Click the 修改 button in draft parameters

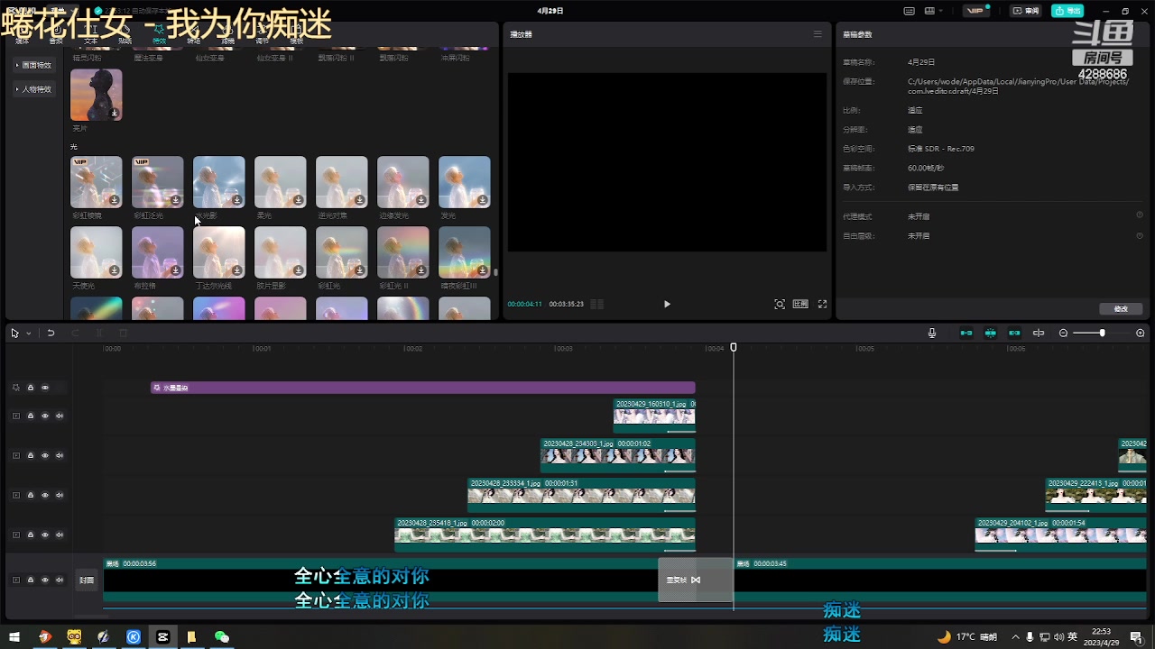pos(1121,308)
